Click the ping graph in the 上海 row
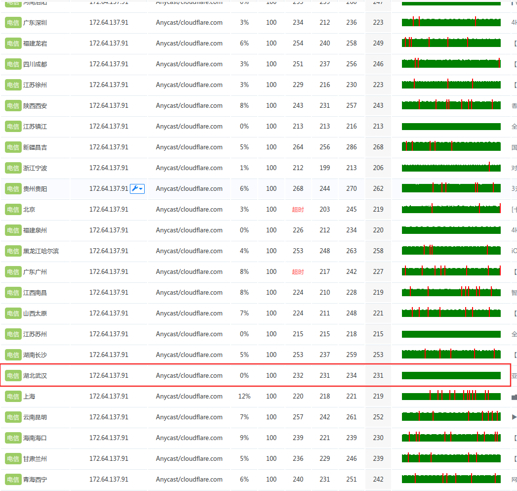The height and width of the screenshot is (491, 517). (x=451, y=396)
